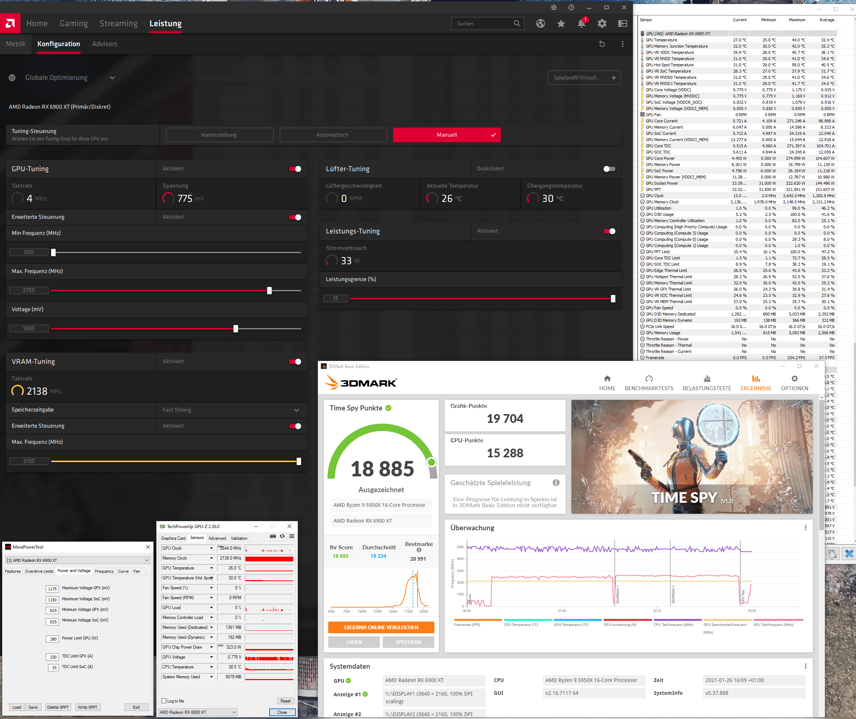Screen dimensions: 856x719
Task: Click the plus icon for Spielprofil hinzufügen
Action: (614, 77)
